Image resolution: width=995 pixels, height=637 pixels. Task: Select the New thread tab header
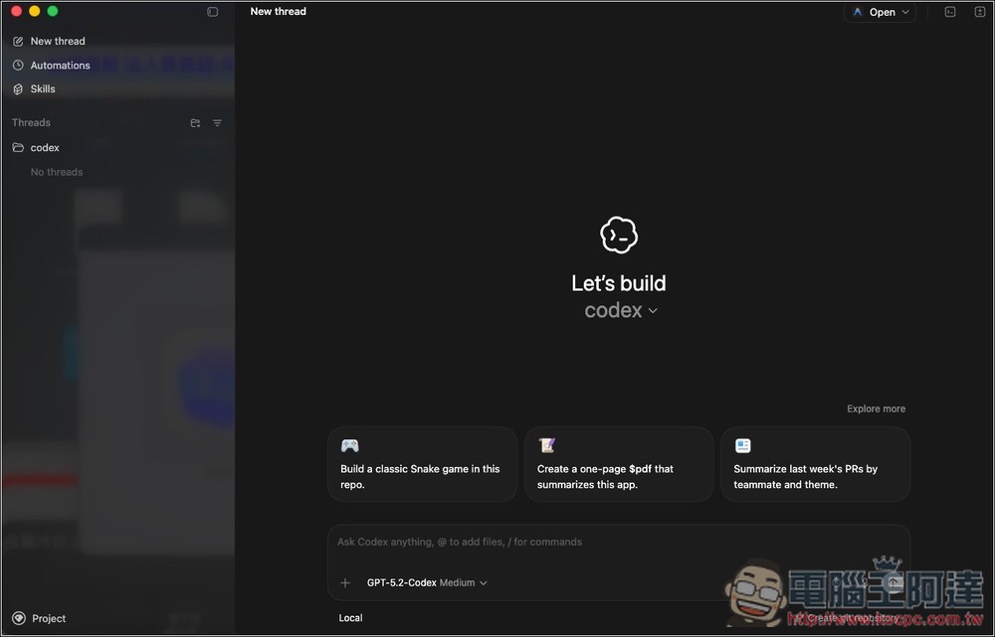coord(278,11)
